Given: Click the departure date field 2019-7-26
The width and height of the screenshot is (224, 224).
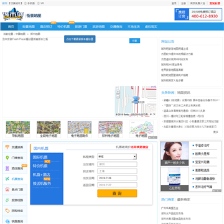Looking at the screenshot, I should pyautogui.click(x=117, y=178).
